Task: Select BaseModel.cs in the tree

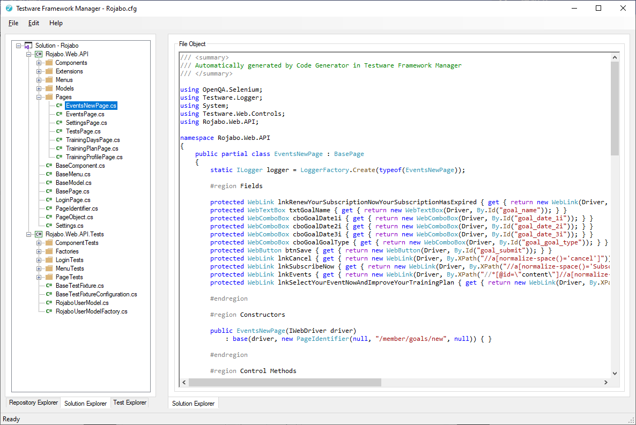Action: click(73, 183)
